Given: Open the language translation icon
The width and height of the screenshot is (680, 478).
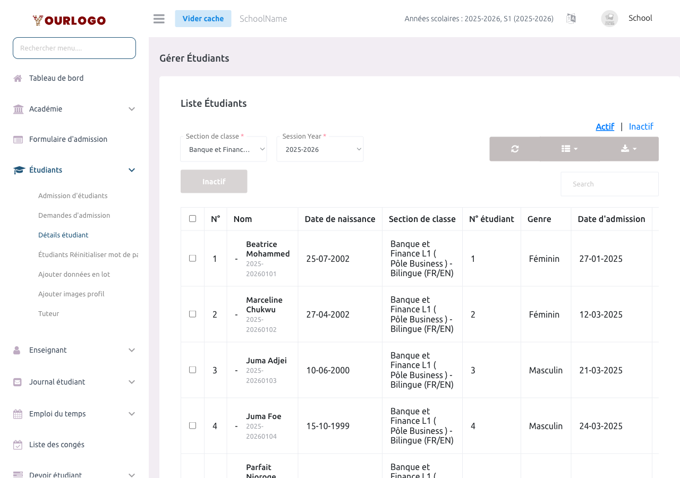Looking at the screenshot, I should coord(571,18).
